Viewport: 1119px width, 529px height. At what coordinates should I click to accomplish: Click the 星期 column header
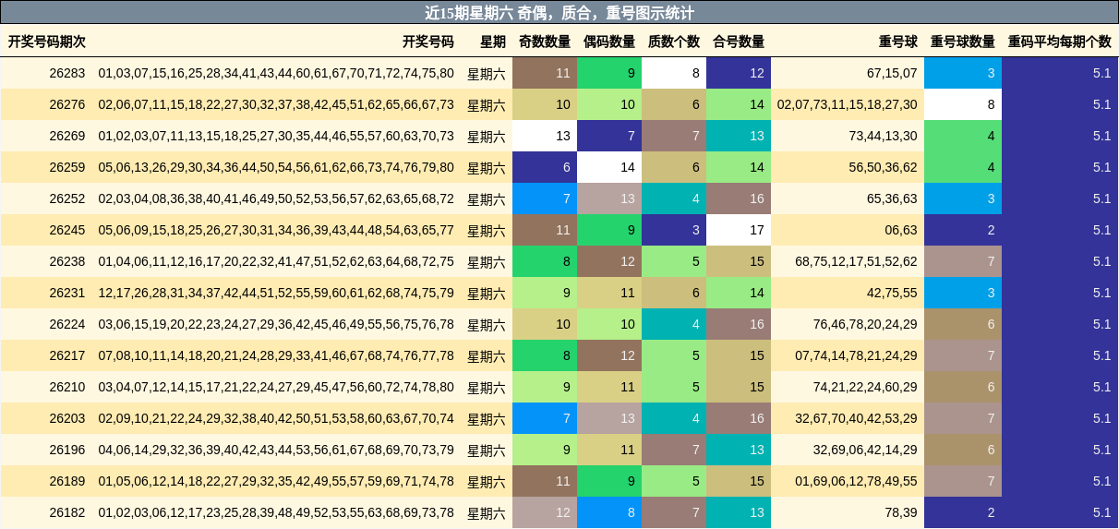[493, 42]
